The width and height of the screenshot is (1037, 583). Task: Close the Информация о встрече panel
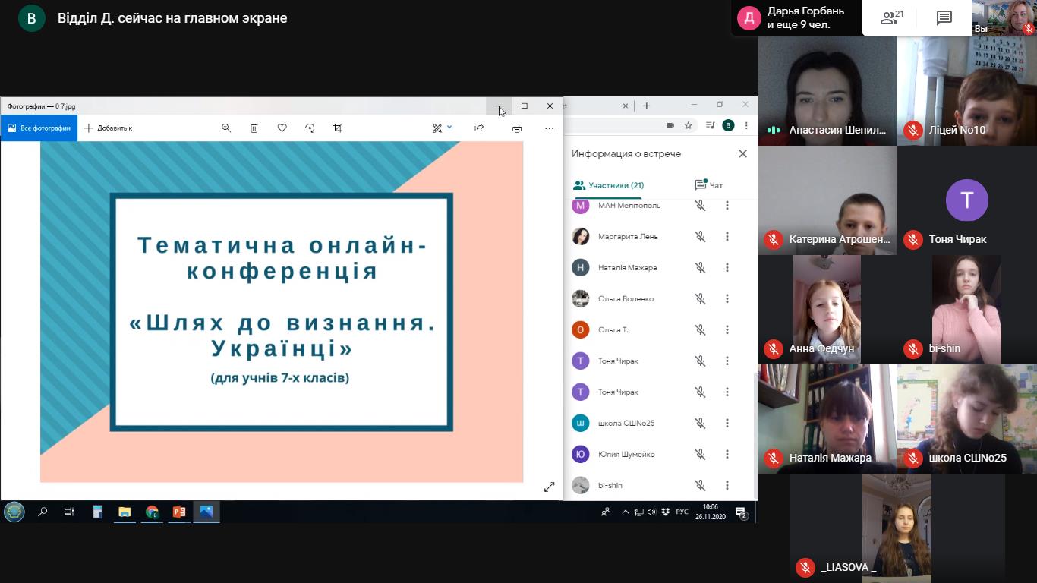pos(742,153)
